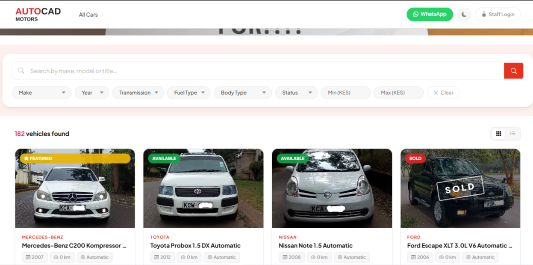
Task: Open the All Cars page
Action: (88, 15)
